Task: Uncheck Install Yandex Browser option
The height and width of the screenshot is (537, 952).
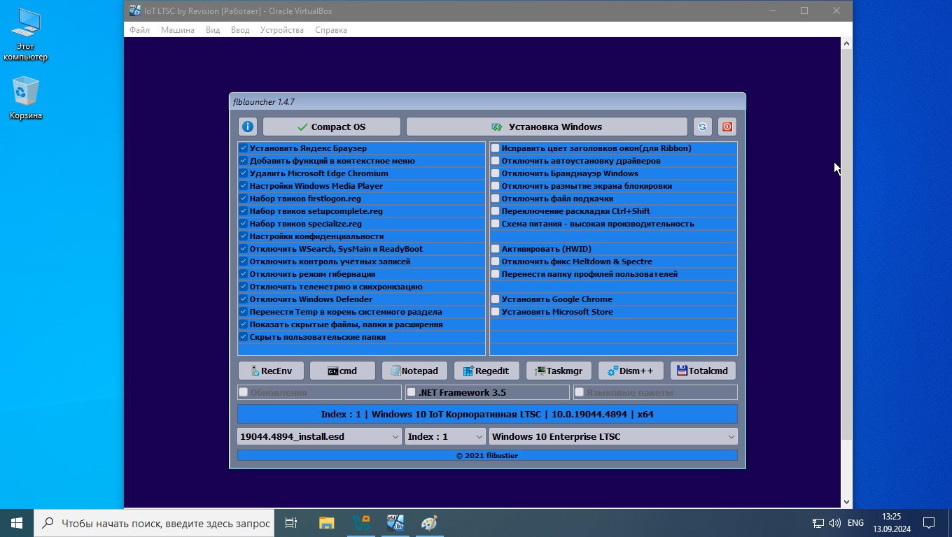Action: 243,148
